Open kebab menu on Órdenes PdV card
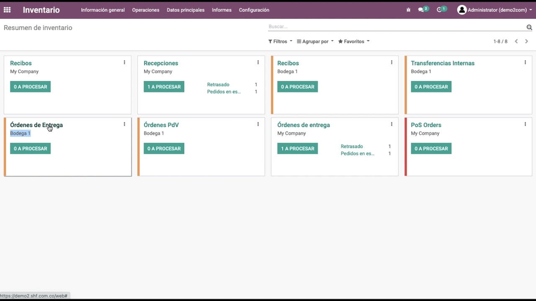 (258, 125)
